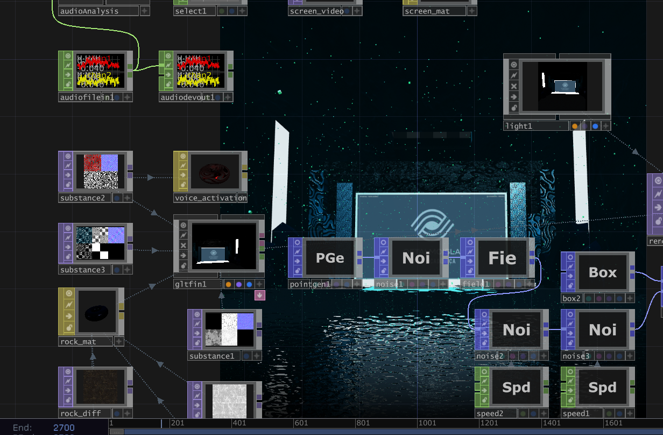Toggle viewer active flag on substance1
This screenshot has width=663, height=435.
[197, 314]
